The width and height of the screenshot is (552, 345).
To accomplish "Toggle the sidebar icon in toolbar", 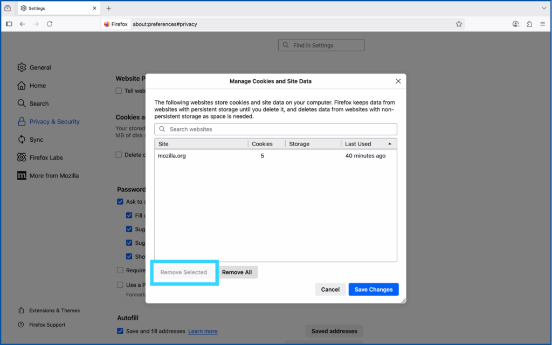I will pos(9,24).
